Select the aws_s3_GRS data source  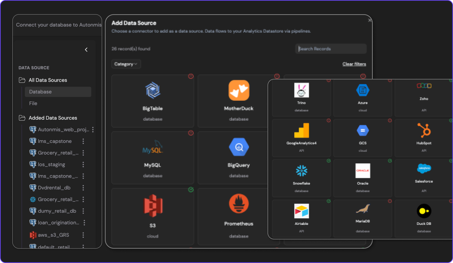click(53, 235)
